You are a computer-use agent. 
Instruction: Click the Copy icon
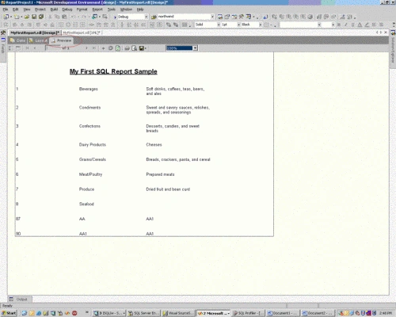[x=57, y=17]
